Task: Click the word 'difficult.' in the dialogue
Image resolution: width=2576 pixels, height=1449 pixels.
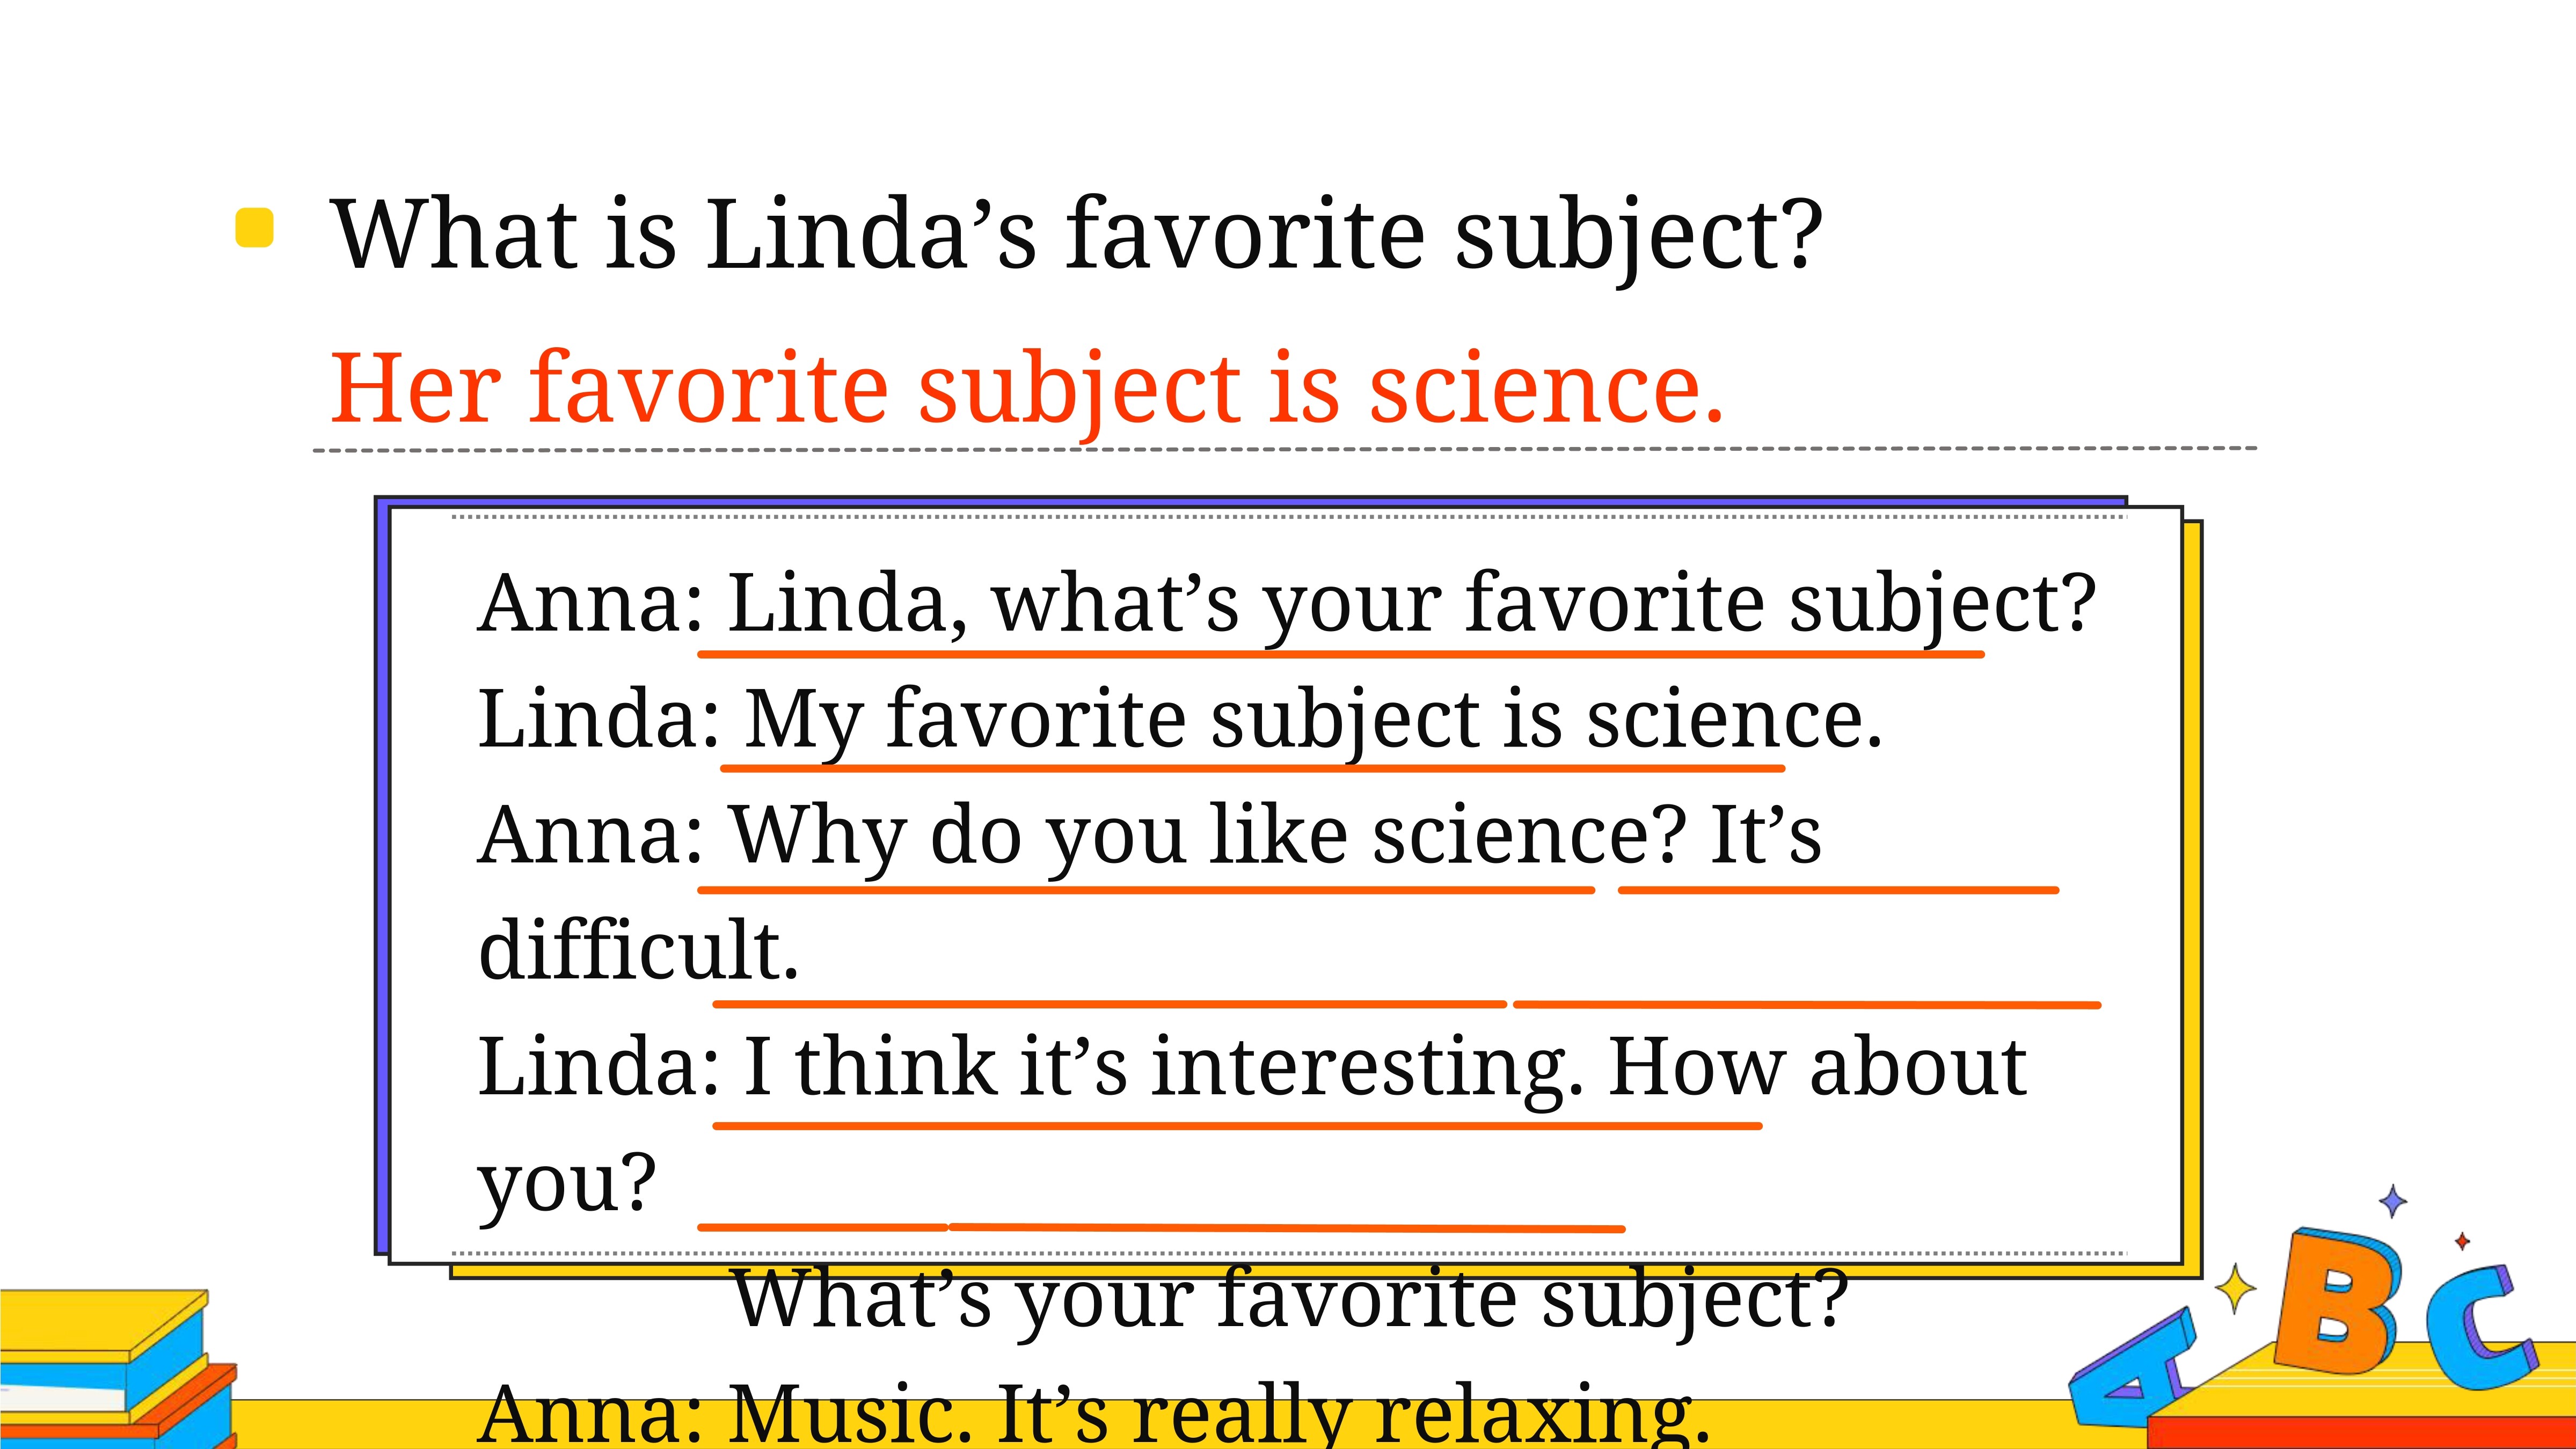Action: pos(639,949)
